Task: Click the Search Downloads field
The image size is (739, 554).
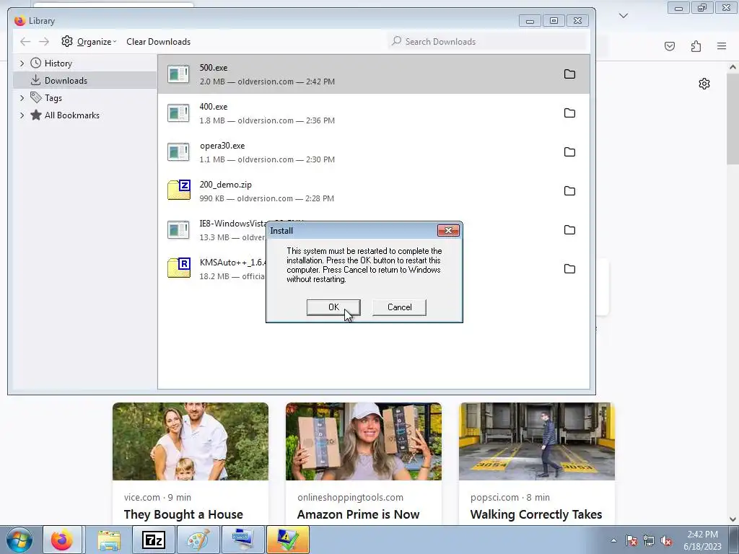Action: click(487, 41)
